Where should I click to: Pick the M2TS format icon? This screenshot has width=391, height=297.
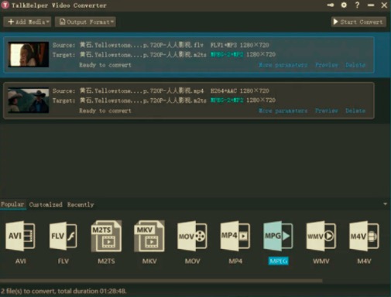(x=106, y=236)
